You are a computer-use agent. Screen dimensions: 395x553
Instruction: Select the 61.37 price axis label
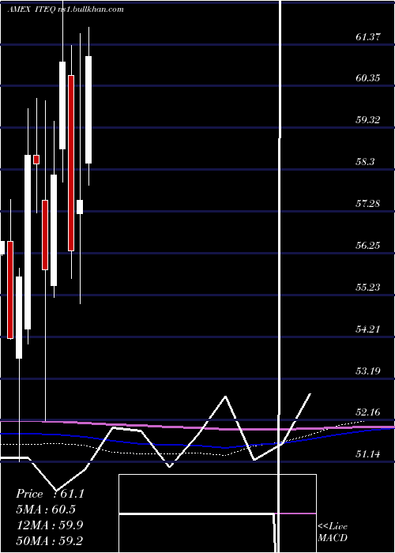point(368,36)
